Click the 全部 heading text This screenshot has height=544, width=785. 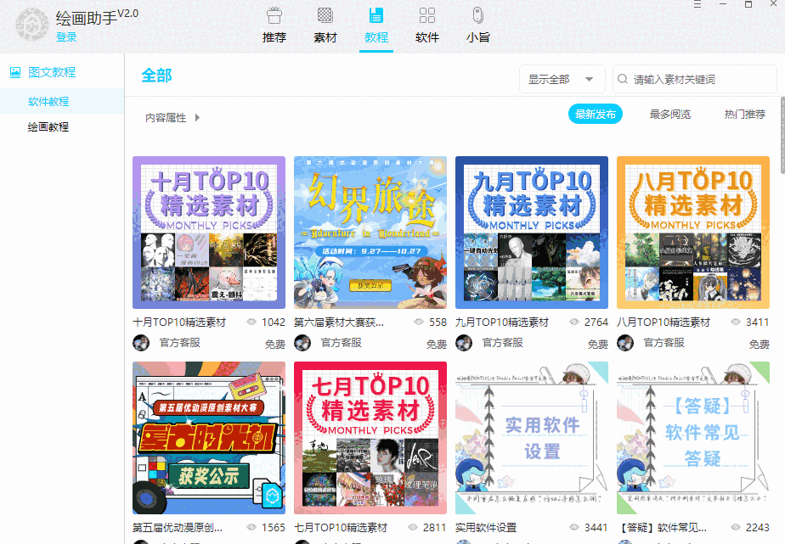coord(156,76)
